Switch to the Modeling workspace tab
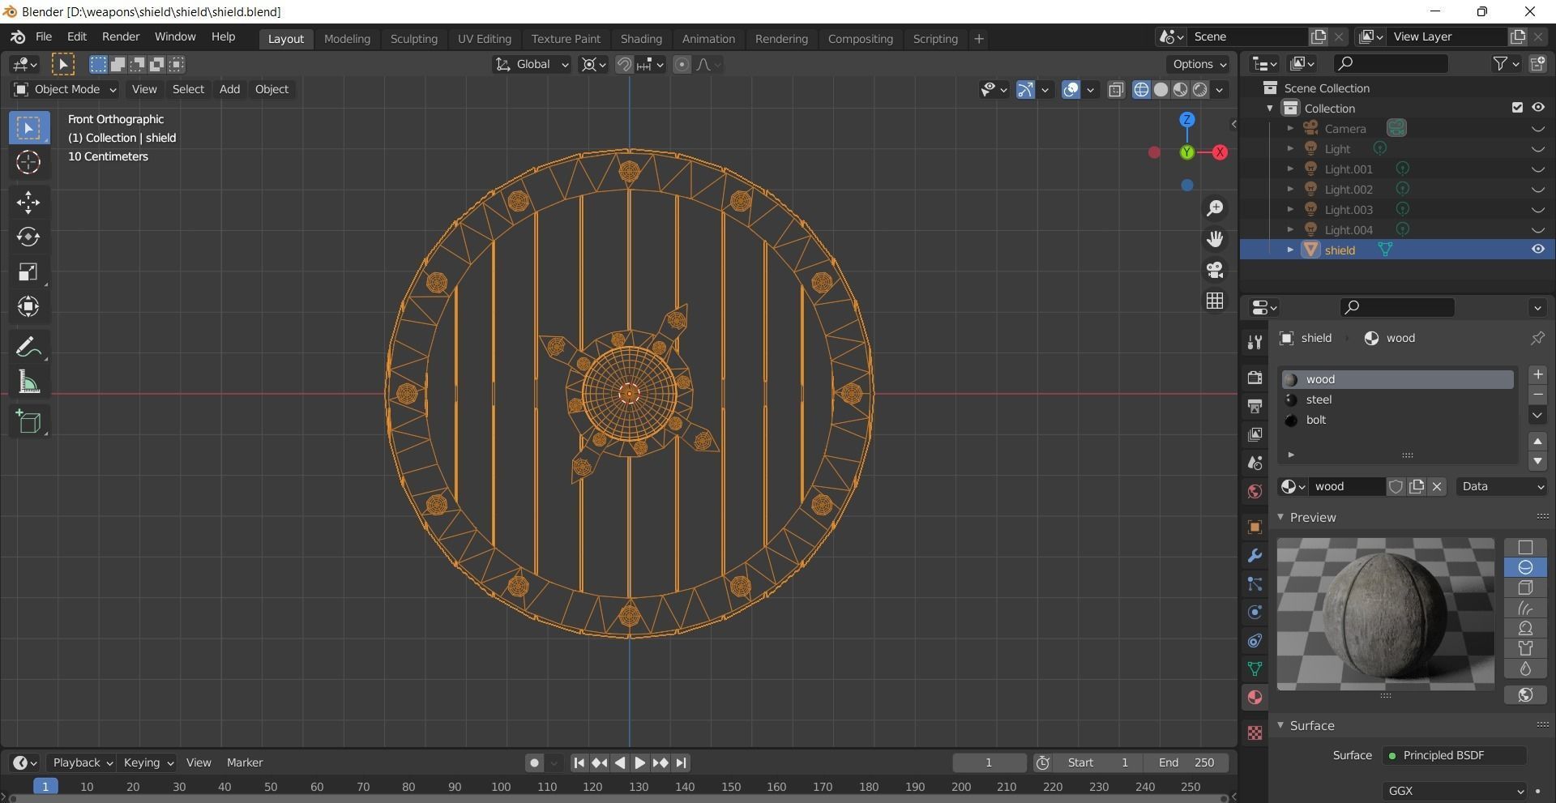Image resolution: width=1556 pixels, height=803 pixels. [347, 39]
